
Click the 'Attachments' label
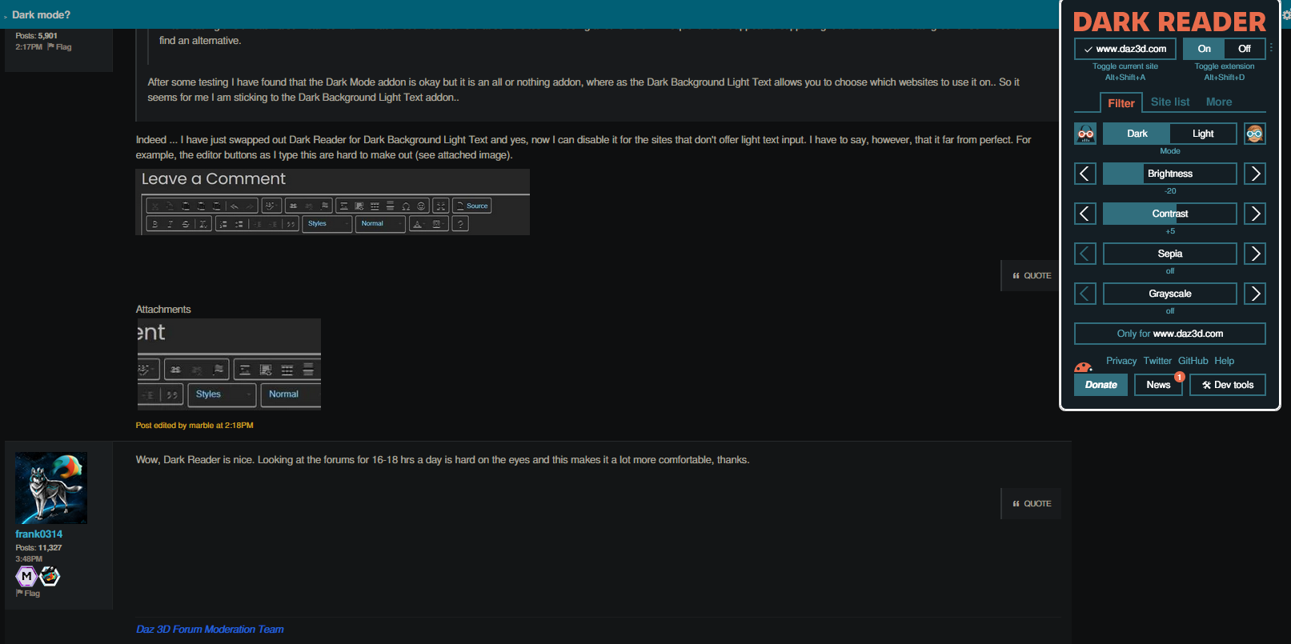click(x=163, y=310)
